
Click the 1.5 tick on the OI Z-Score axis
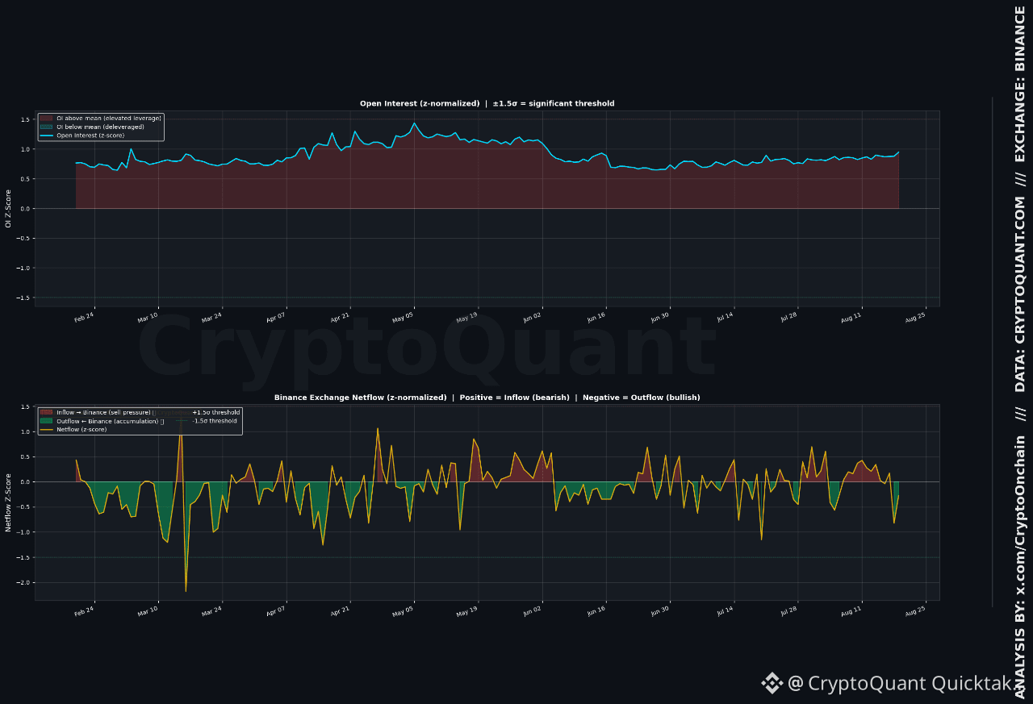coord(25,119)
